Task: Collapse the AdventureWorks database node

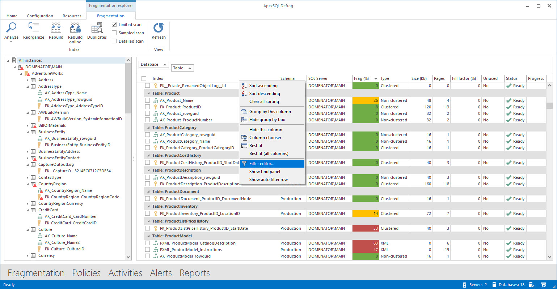Action: (21, 73)
